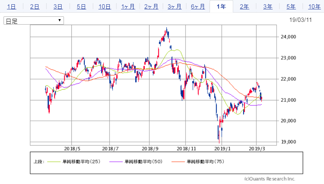Switch to the 2ヶ月 time range tab
Image resolution: width=324 pixels, height=184 pixels.
pos(151,7)
